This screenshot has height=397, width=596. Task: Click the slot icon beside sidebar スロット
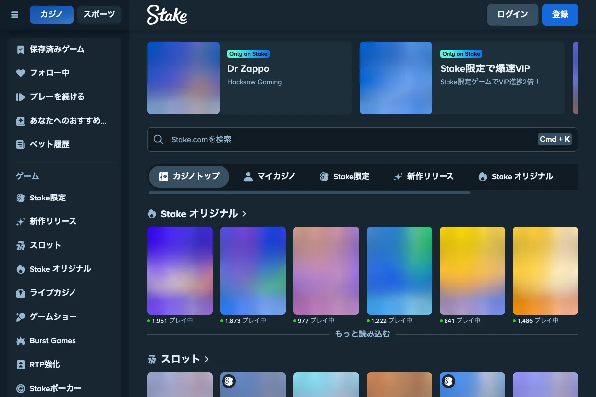pos(20,246)
